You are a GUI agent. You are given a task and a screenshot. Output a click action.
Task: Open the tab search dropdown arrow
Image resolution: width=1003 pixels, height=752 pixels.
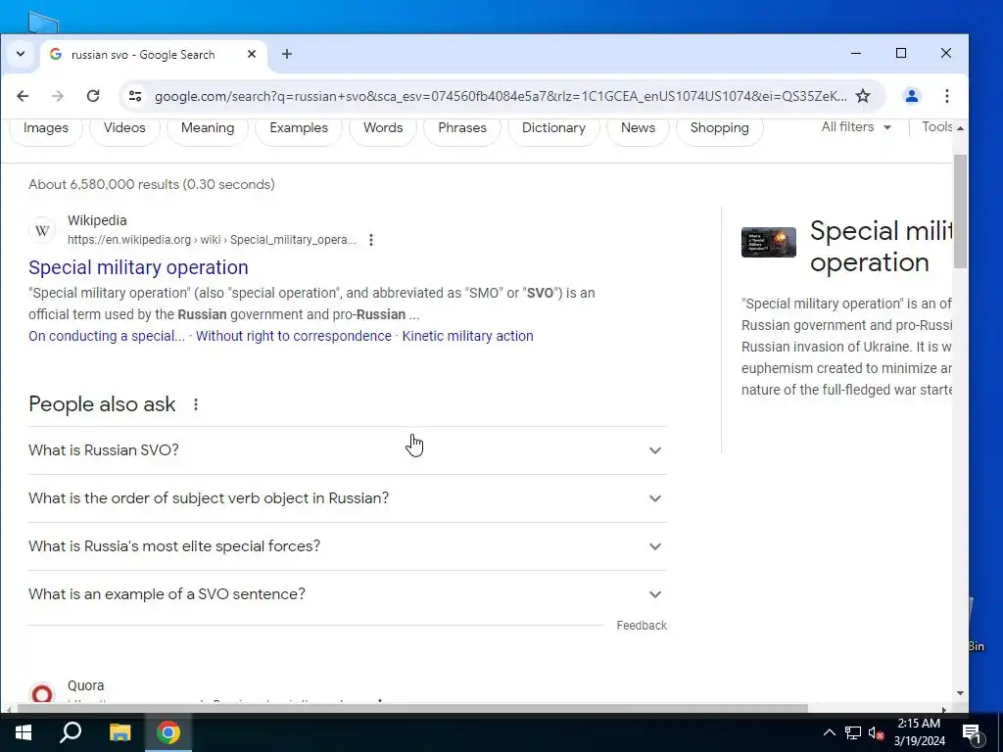click(x=21, y=55)
